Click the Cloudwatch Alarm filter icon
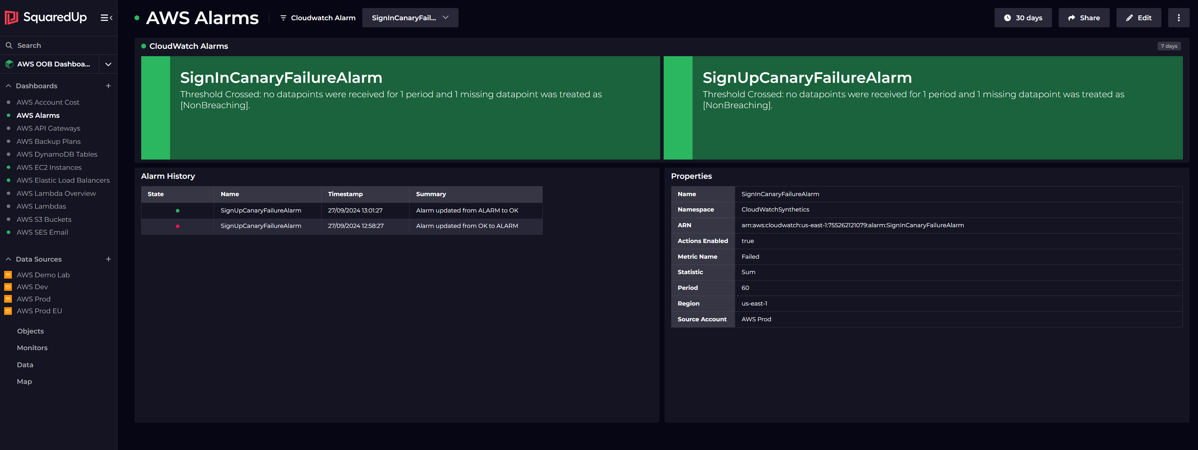 [283, 18]
